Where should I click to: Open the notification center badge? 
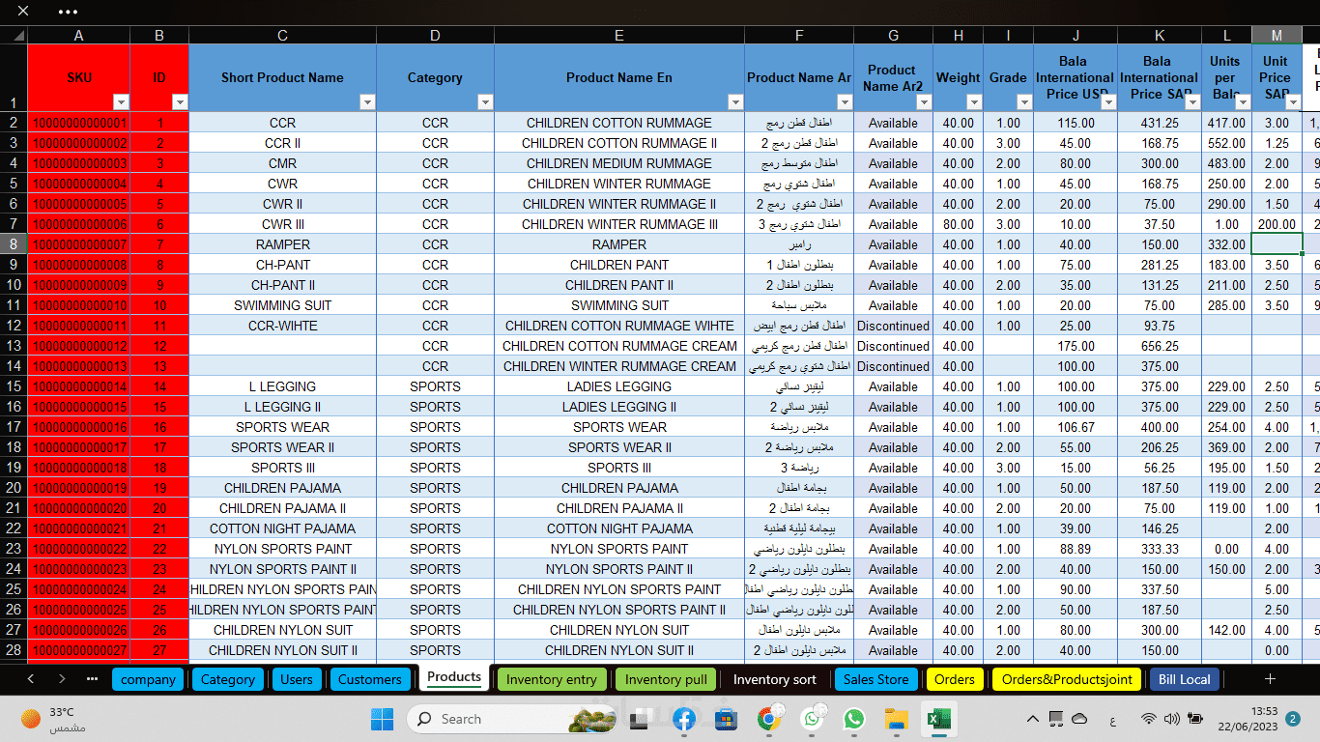[1293, 719]
